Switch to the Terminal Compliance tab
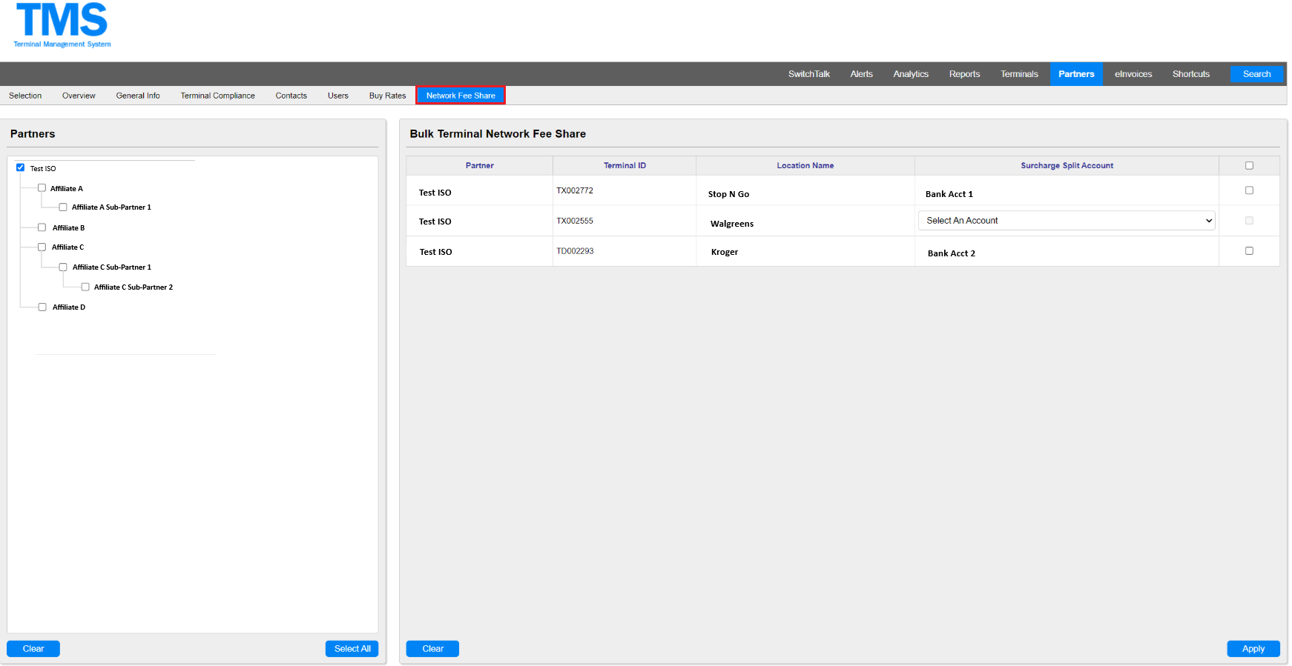Viewport: 1292px width, 666px height. coord(217,96)
